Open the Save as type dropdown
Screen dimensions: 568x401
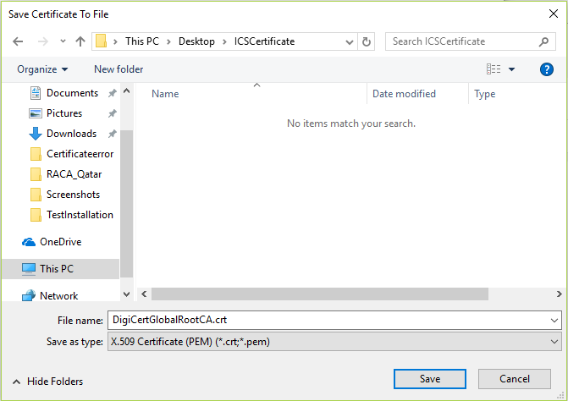334,342
